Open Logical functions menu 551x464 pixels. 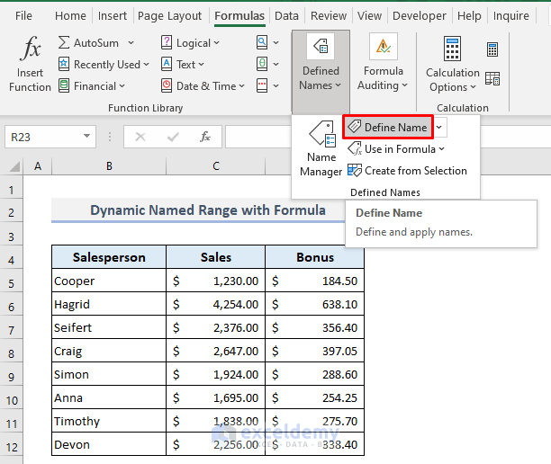(190, 43)
